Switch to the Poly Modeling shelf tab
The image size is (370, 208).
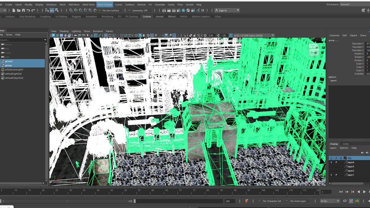[x=27, y=17]
